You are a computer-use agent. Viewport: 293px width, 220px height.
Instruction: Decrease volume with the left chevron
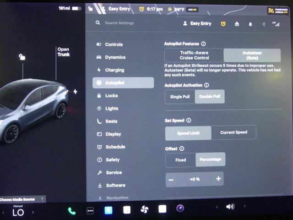tap(217, 207)
